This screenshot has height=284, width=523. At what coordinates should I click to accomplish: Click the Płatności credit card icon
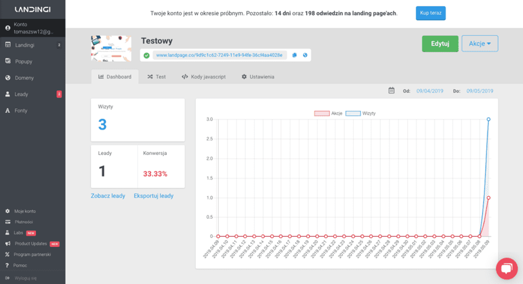pos(7,222)
